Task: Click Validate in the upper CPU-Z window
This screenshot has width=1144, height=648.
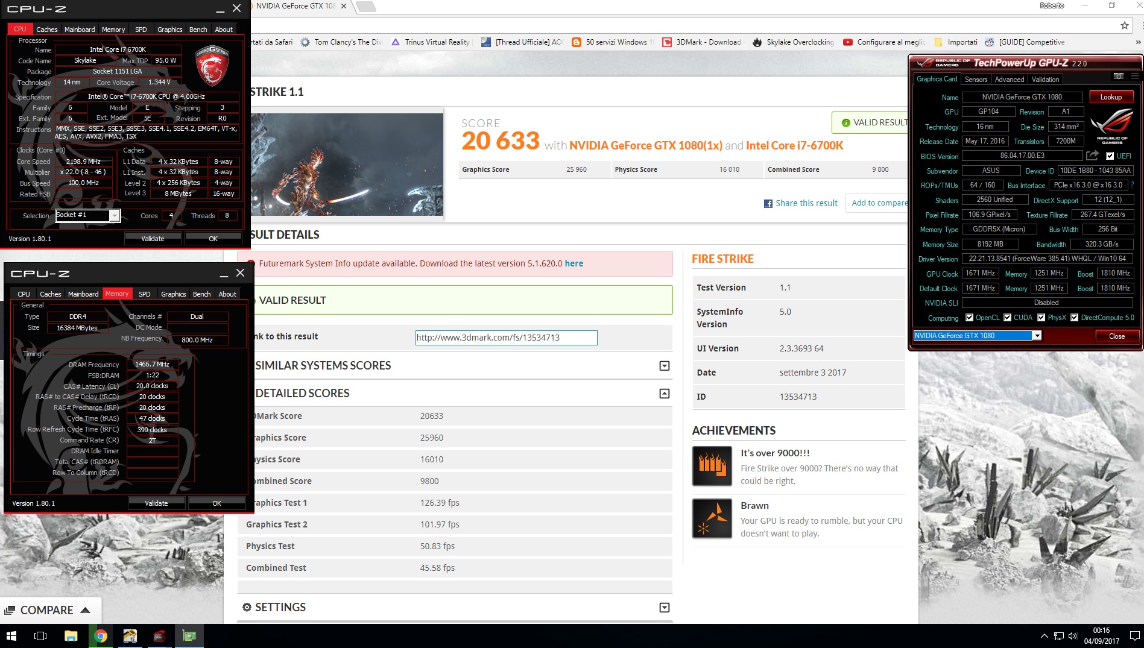Action: [x=153, y=239]
